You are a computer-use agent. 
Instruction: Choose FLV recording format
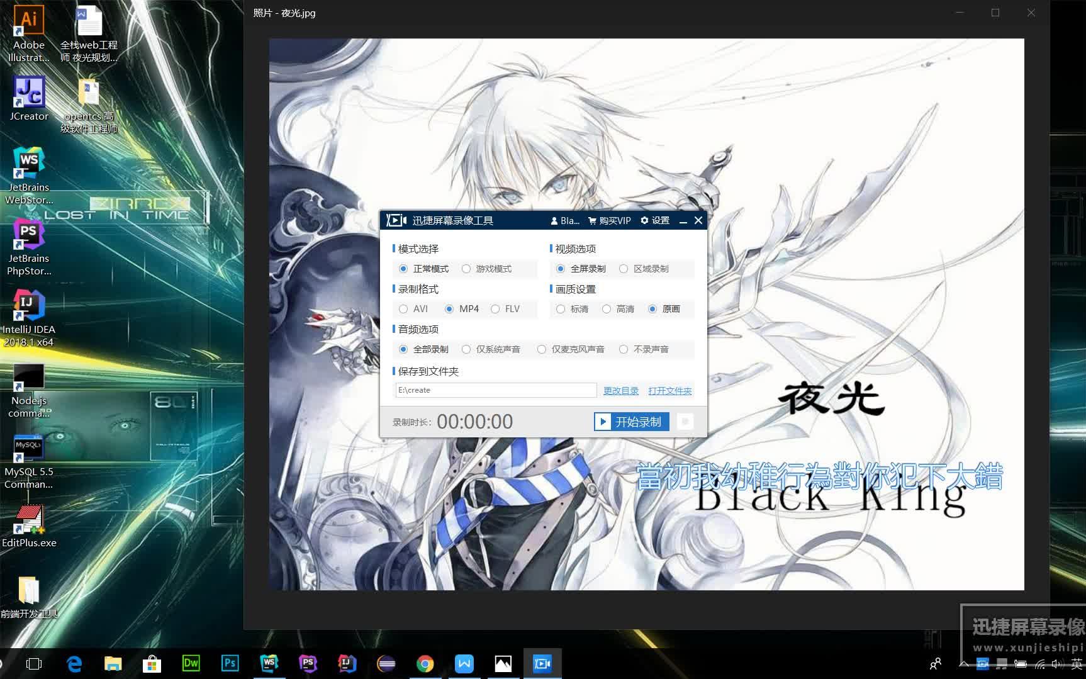[x=506, y=309]
